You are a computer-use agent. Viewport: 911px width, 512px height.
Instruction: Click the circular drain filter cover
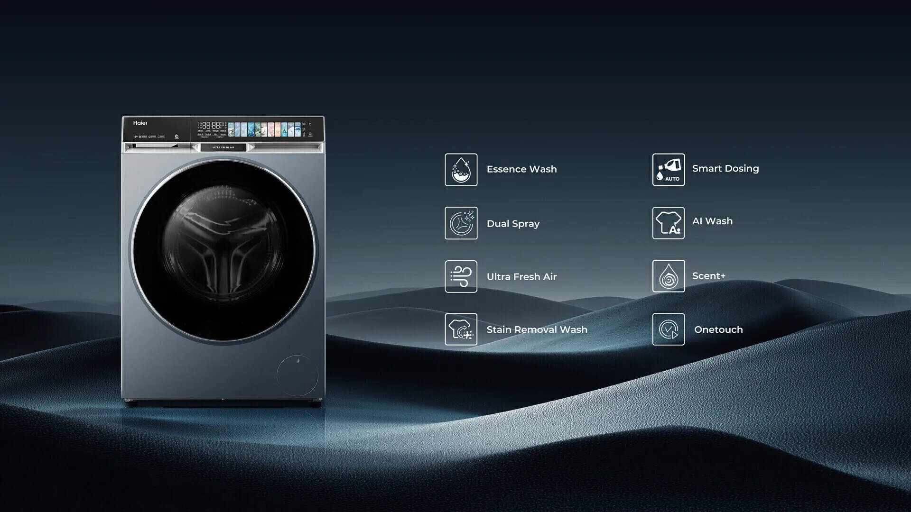point(297,375)
